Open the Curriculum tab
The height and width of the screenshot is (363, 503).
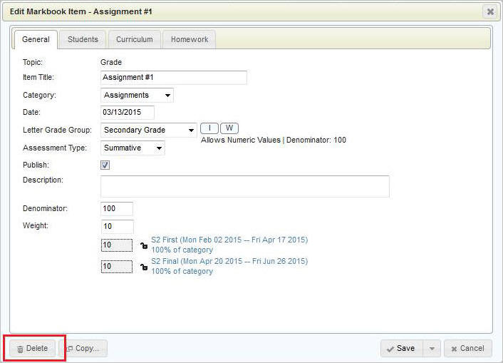[x=134, y=40]
